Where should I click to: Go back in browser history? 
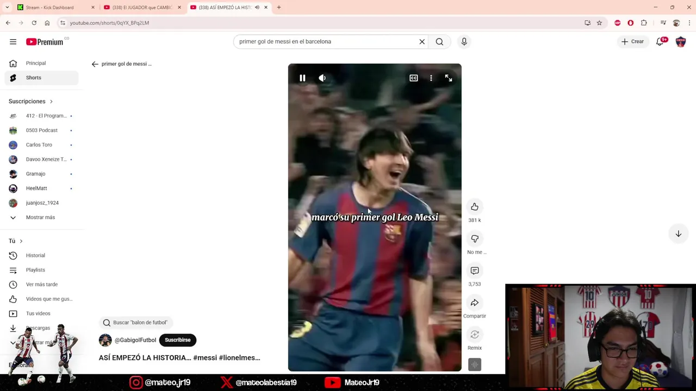[x=8, y=23]
